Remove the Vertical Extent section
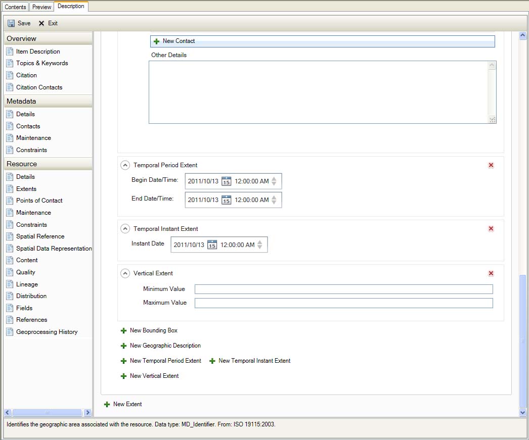This screenshot has width=529, height=440. pyautogui.click(x=491, y=273)
